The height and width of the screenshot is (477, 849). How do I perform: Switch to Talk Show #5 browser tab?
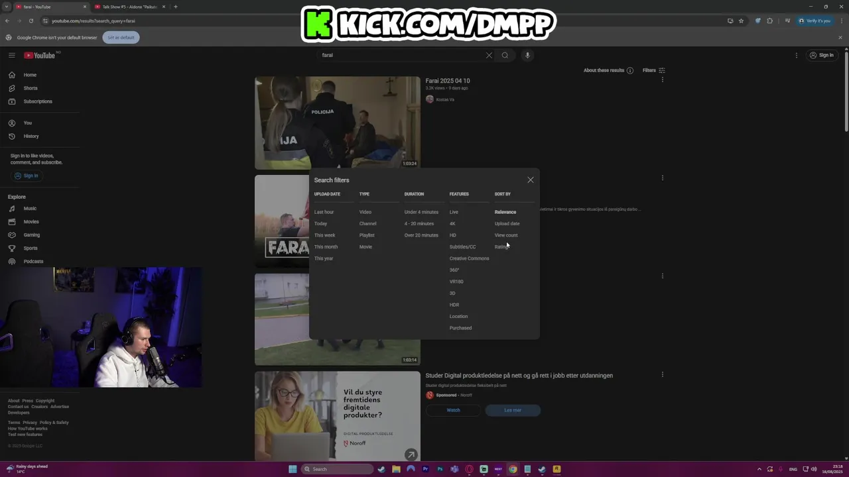coord(129,7)
